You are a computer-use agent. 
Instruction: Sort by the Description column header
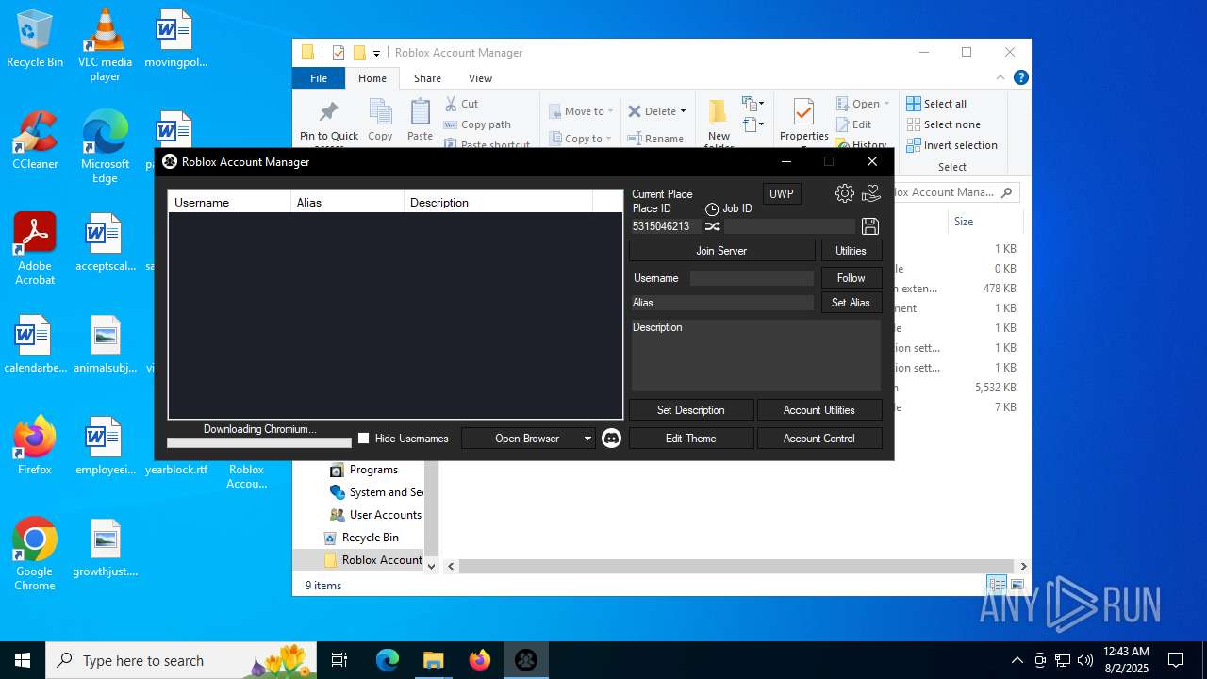[499, 202]
